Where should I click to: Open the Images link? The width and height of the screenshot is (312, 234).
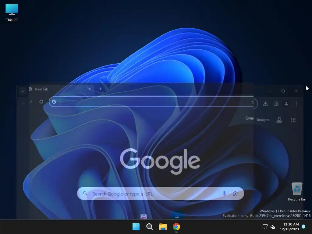tap(263, 120)
